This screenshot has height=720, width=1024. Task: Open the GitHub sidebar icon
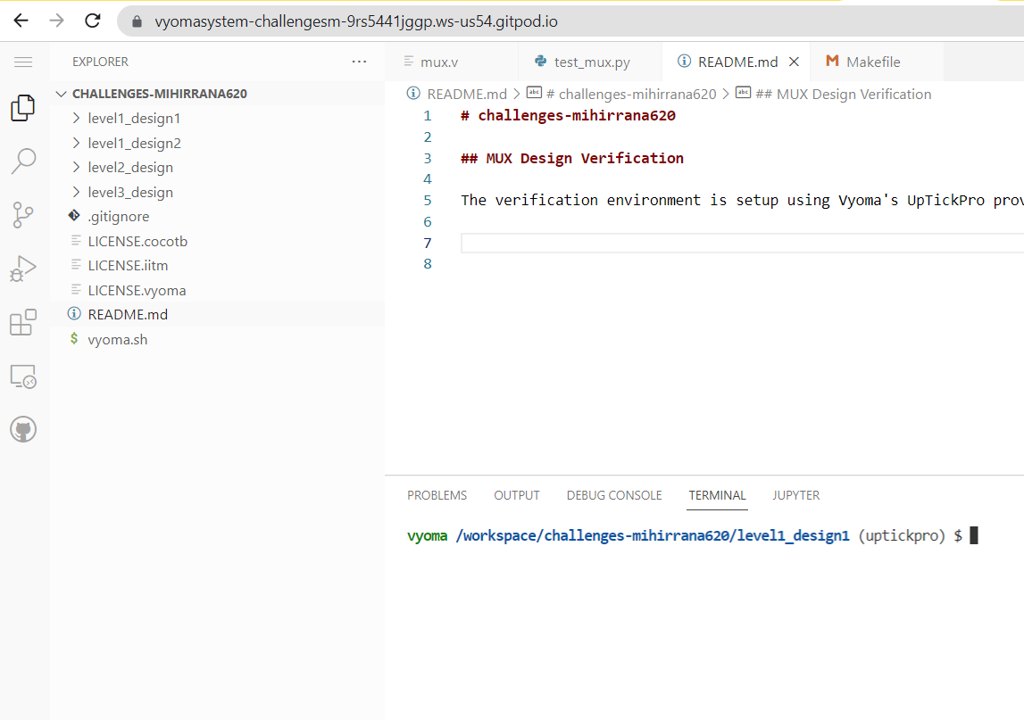point(23,428)
